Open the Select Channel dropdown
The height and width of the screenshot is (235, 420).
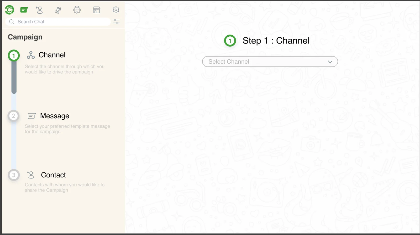click(270, 61)
